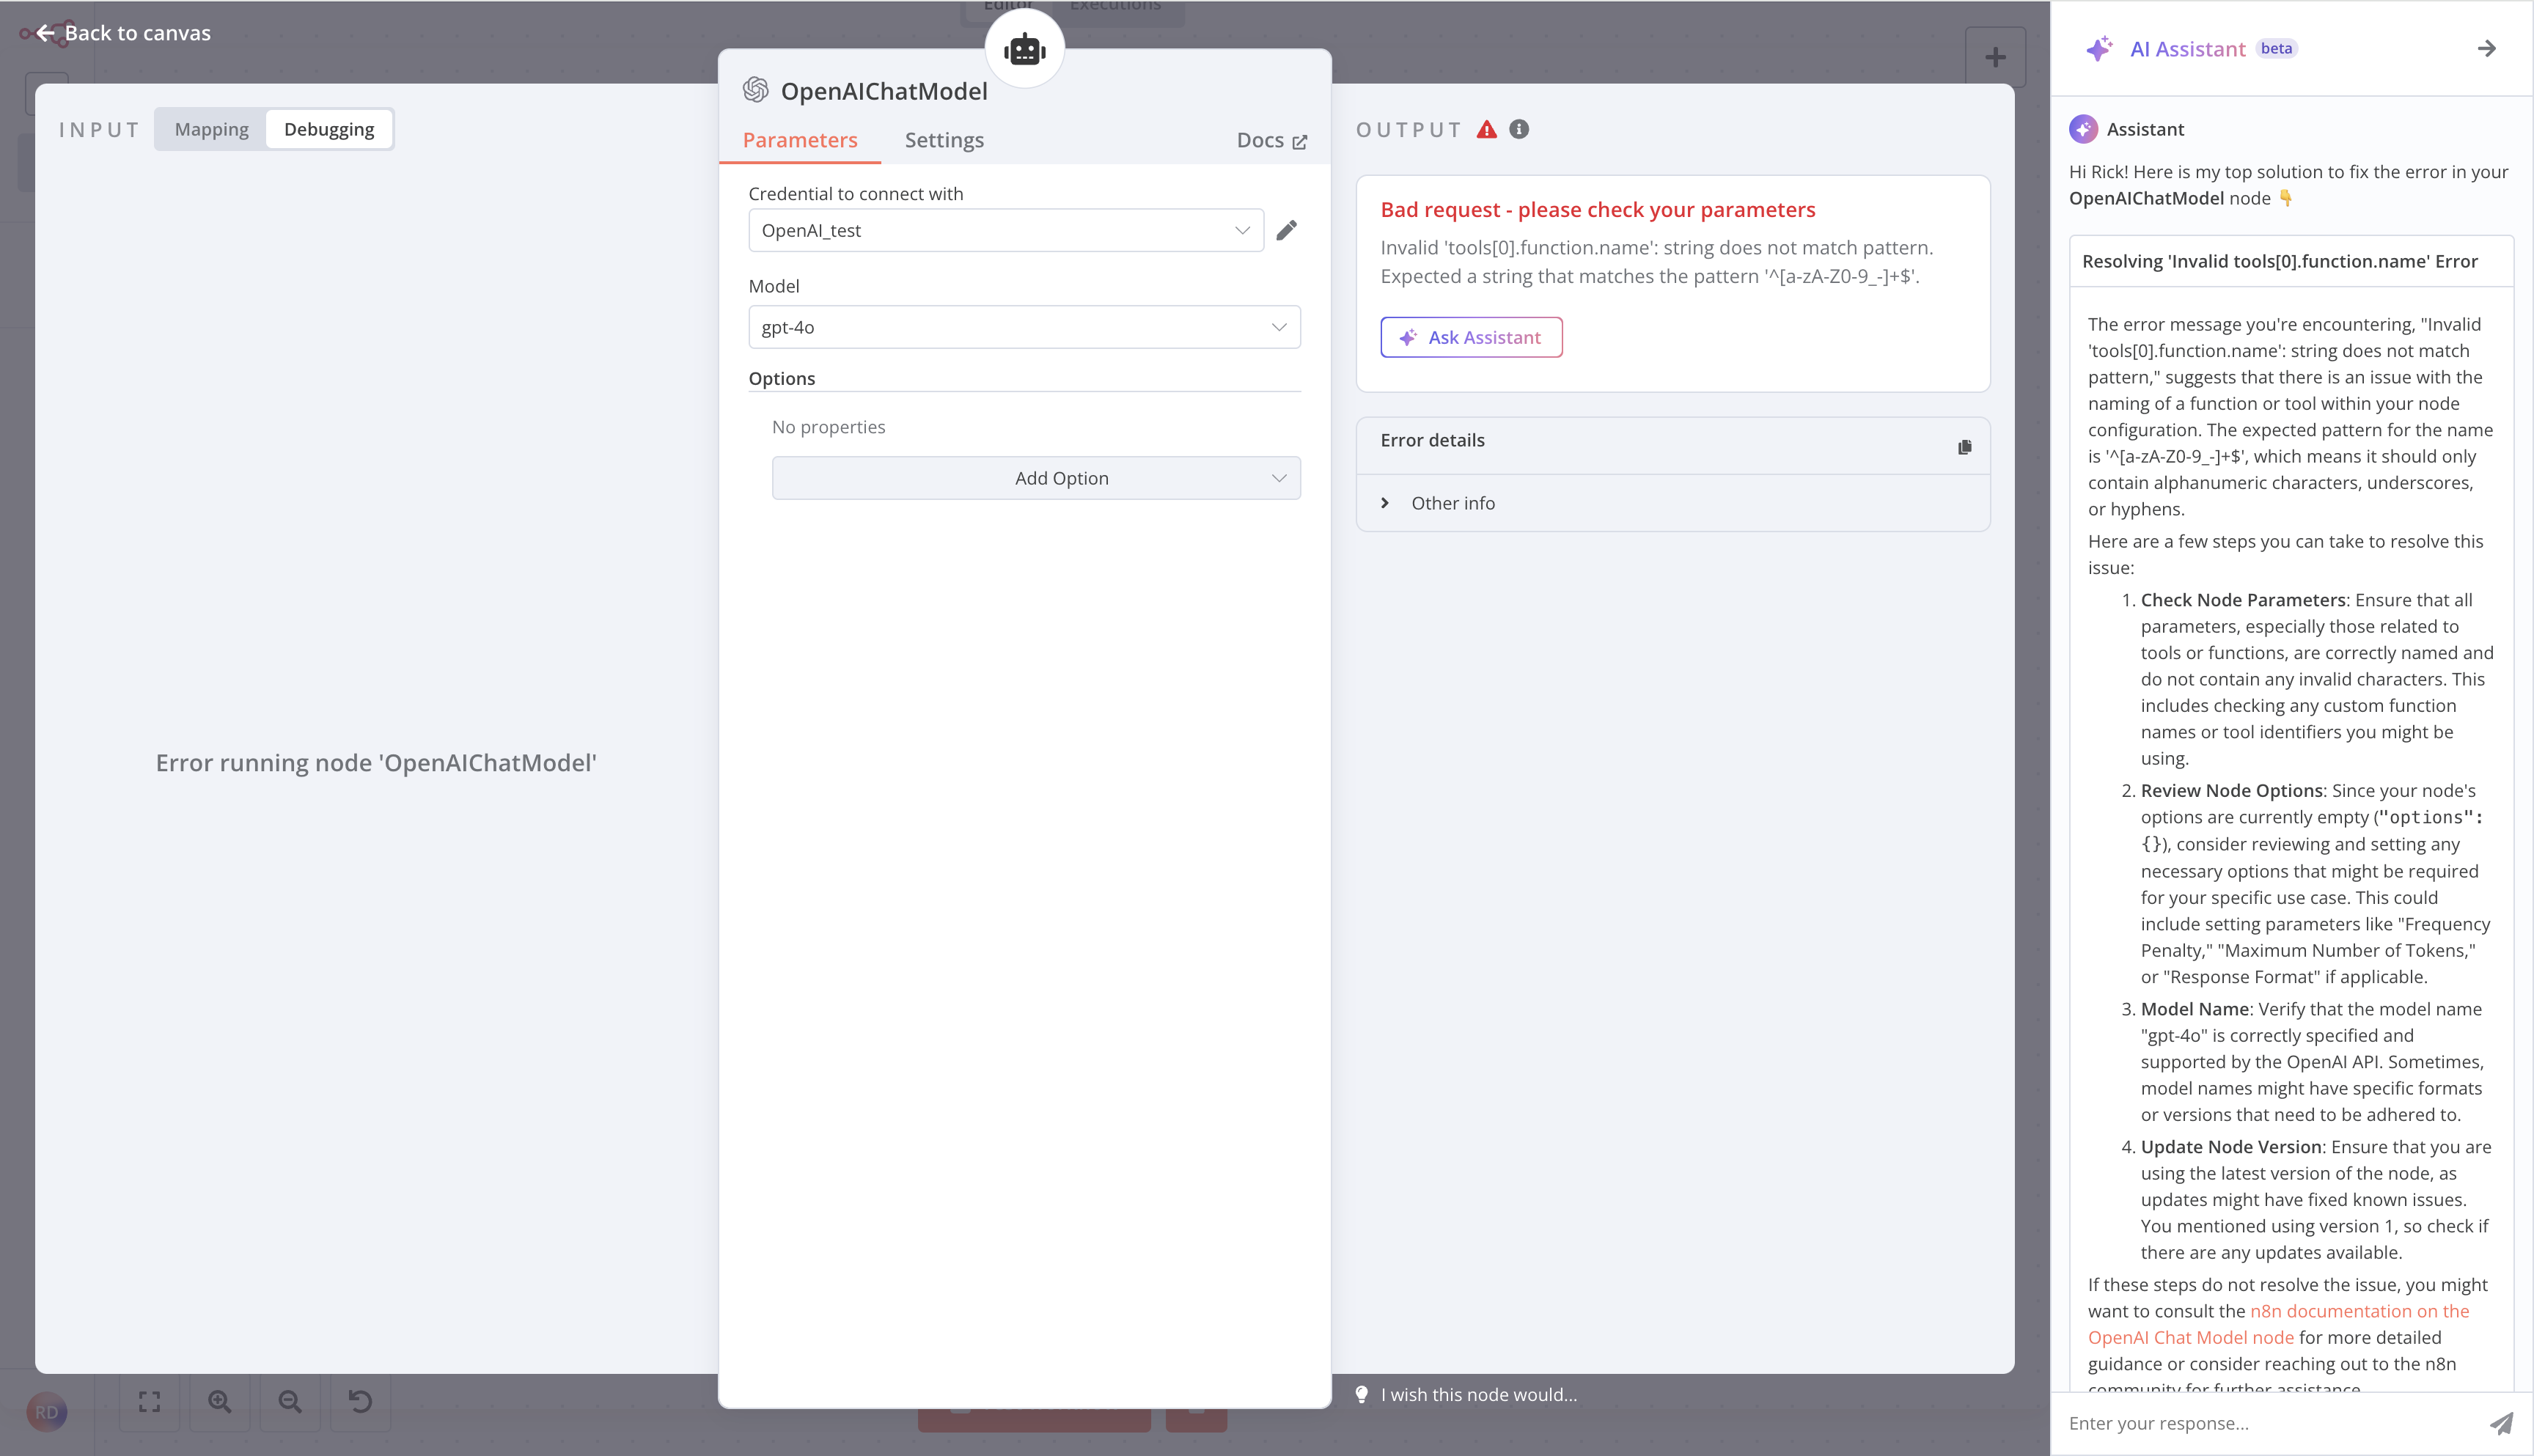Viewport: 2534px width, 1456px height.
Task: Switch to the Settings tab
Action: click(x=944, y=140)
